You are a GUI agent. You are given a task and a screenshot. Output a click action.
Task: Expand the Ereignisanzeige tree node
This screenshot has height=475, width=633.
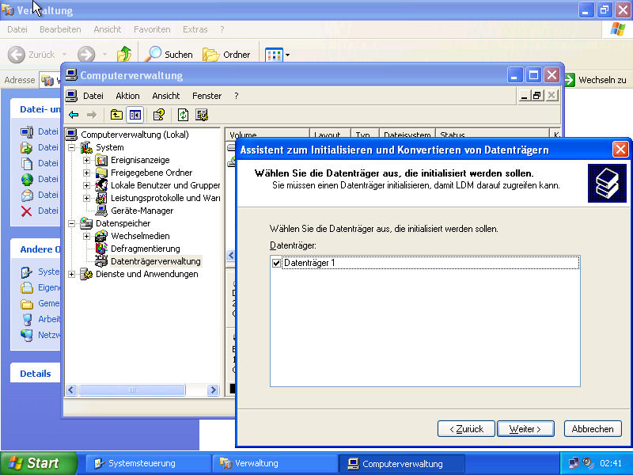click(86, 160)
